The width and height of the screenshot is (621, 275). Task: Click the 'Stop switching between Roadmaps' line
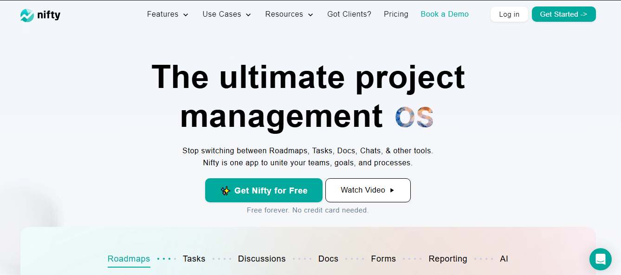(308, 151)
